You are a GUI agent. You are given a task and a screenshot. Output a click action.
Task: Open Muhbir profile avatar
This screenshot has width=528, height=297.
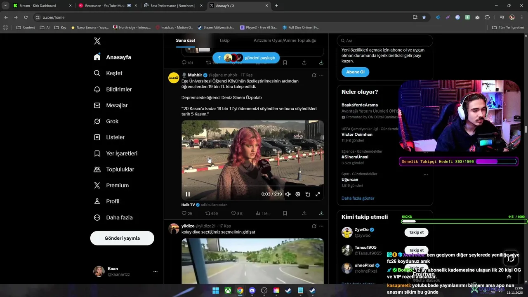[x=174, y=78]
